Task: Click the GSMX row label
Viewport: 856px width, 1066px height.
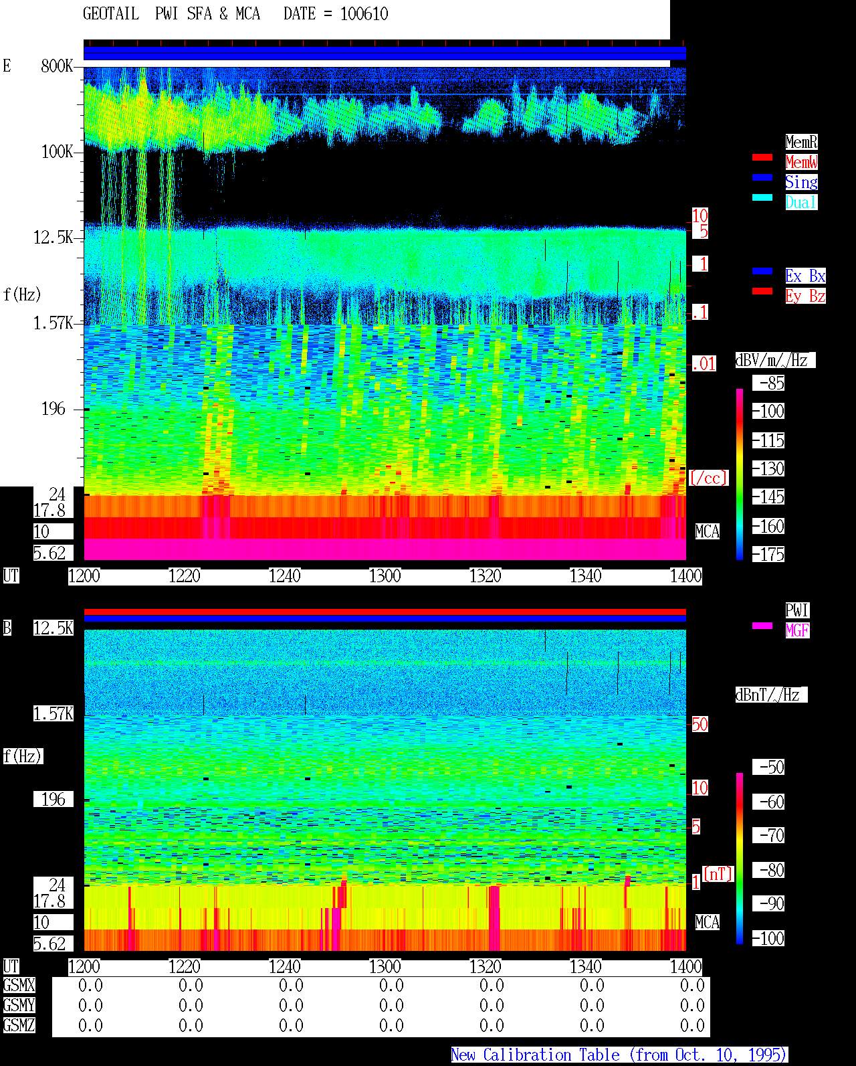Action: click(19, 986)
